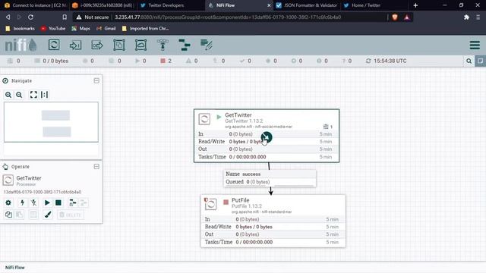
Task: Open Imported from Chrome bookmark folder
Action: coord(145,29)
